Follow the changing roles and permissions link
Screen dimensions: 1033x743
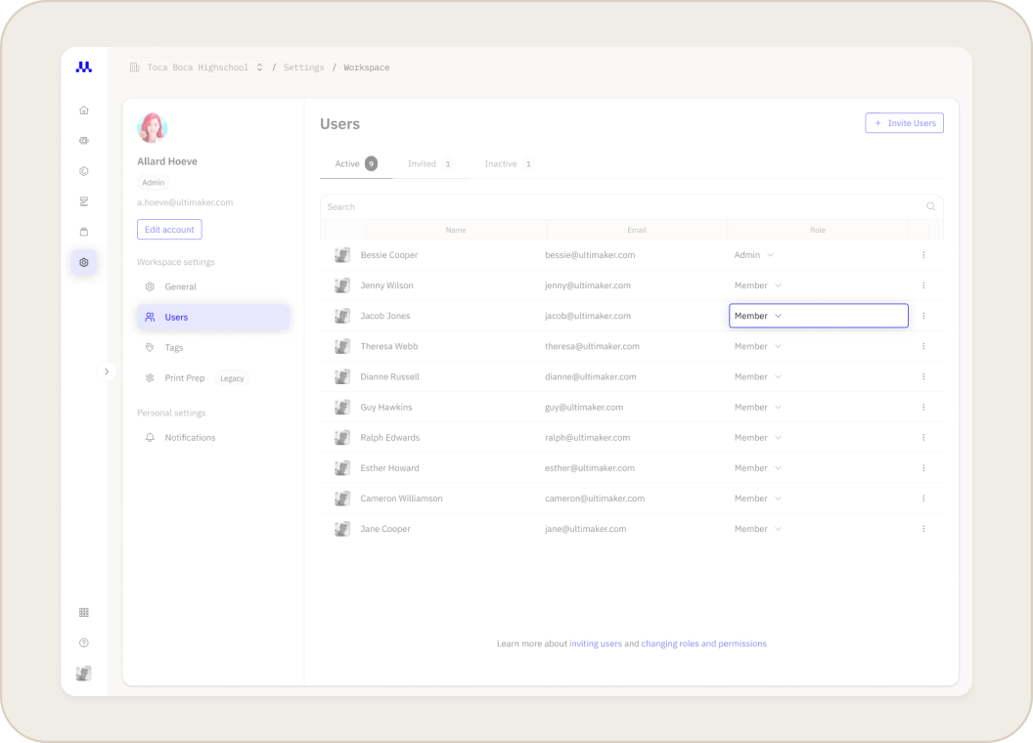pyautogui.click(x=703, y=643)
